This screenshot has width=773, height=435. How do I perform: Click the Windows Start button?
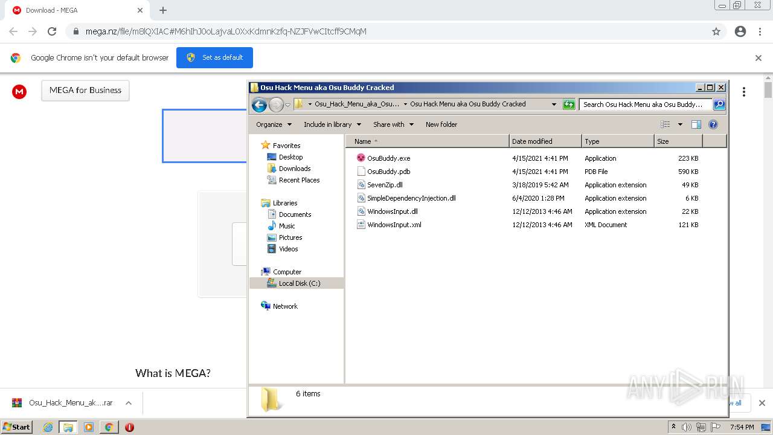click(17, 427)
